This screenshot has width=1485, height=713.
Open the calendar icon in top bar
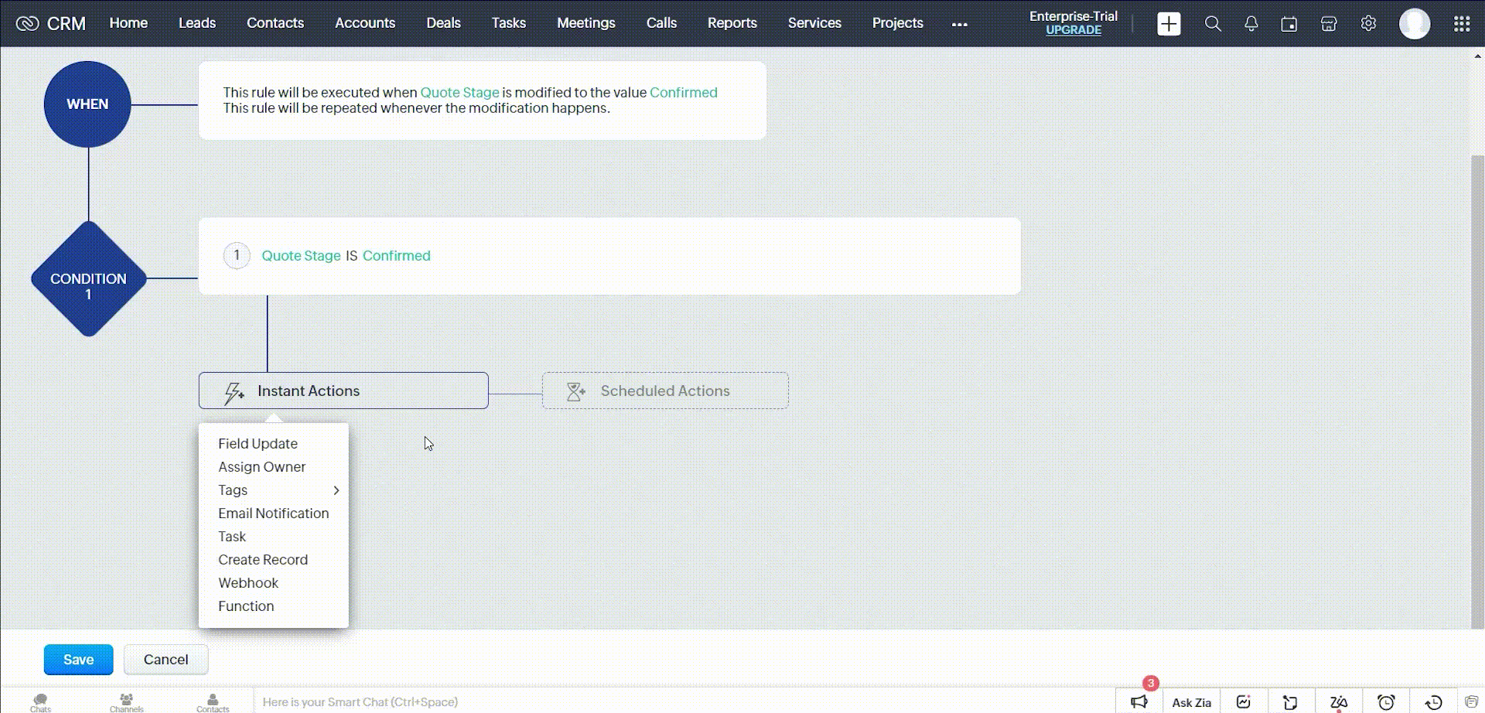[1289, 24]
